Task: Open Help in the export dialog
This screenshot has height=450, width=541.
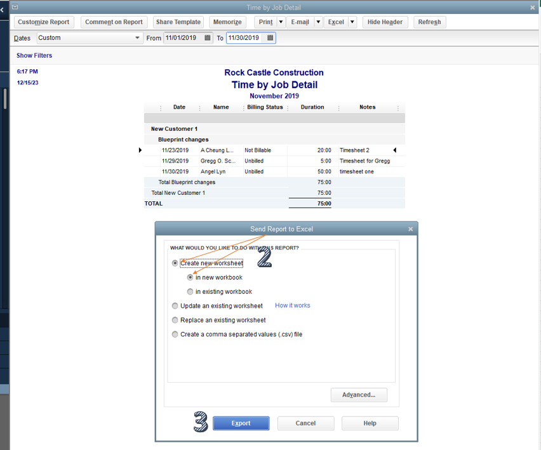Action: point(370,423)
